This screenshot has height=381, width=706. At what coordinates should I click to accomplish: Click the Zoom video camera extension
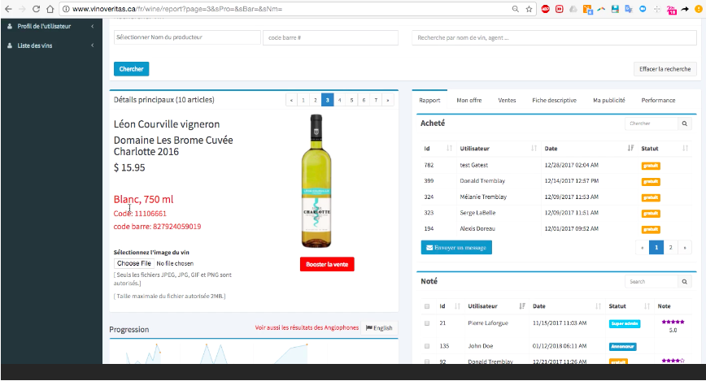[643, 9]
